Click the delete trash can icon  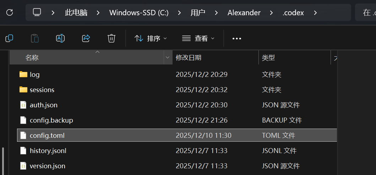(111, 38)
